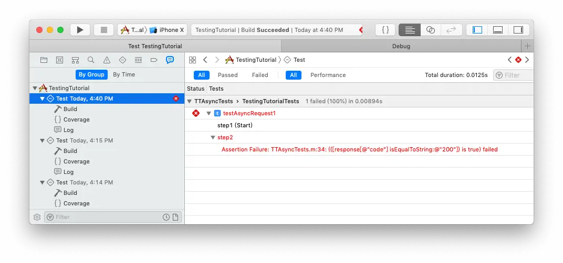Open Coverage under the 4:40 PM test

72,119
